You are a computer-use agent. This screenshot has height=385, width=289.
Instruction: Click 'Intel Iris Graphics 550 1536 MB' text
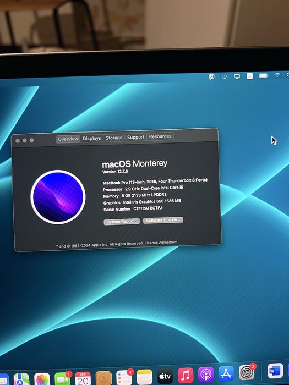coord(152,202)
